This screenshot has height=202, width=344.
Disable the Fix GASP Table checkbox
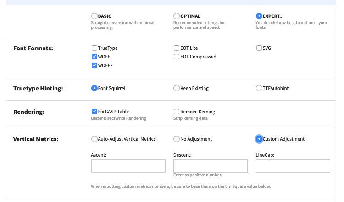pyautogui.click(x=94, y=112)
